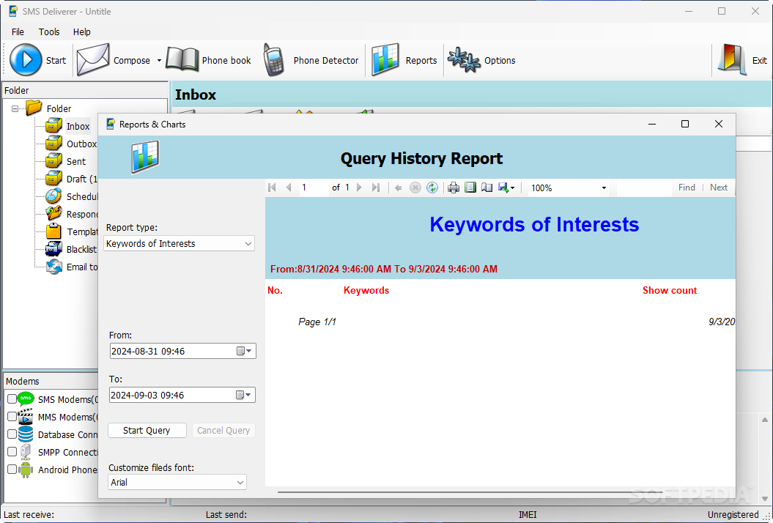Check the SMPP Connection checkbox
773x523 pixels.
(12, 451)
